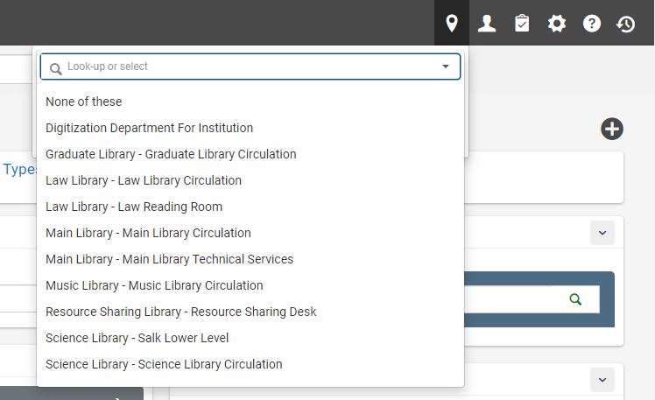The height and width of the screenshot is (400, 655).
Task: Click the location pin icon in top bar
Action: [452, 23]
